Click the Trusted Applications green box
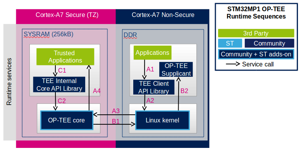301x151 pixels. (65, 57)
